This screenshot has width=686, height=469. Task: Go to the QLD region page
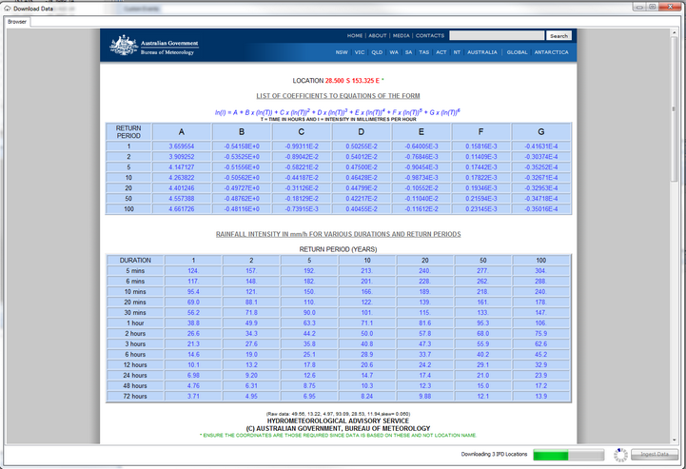[x=377, y=52]
